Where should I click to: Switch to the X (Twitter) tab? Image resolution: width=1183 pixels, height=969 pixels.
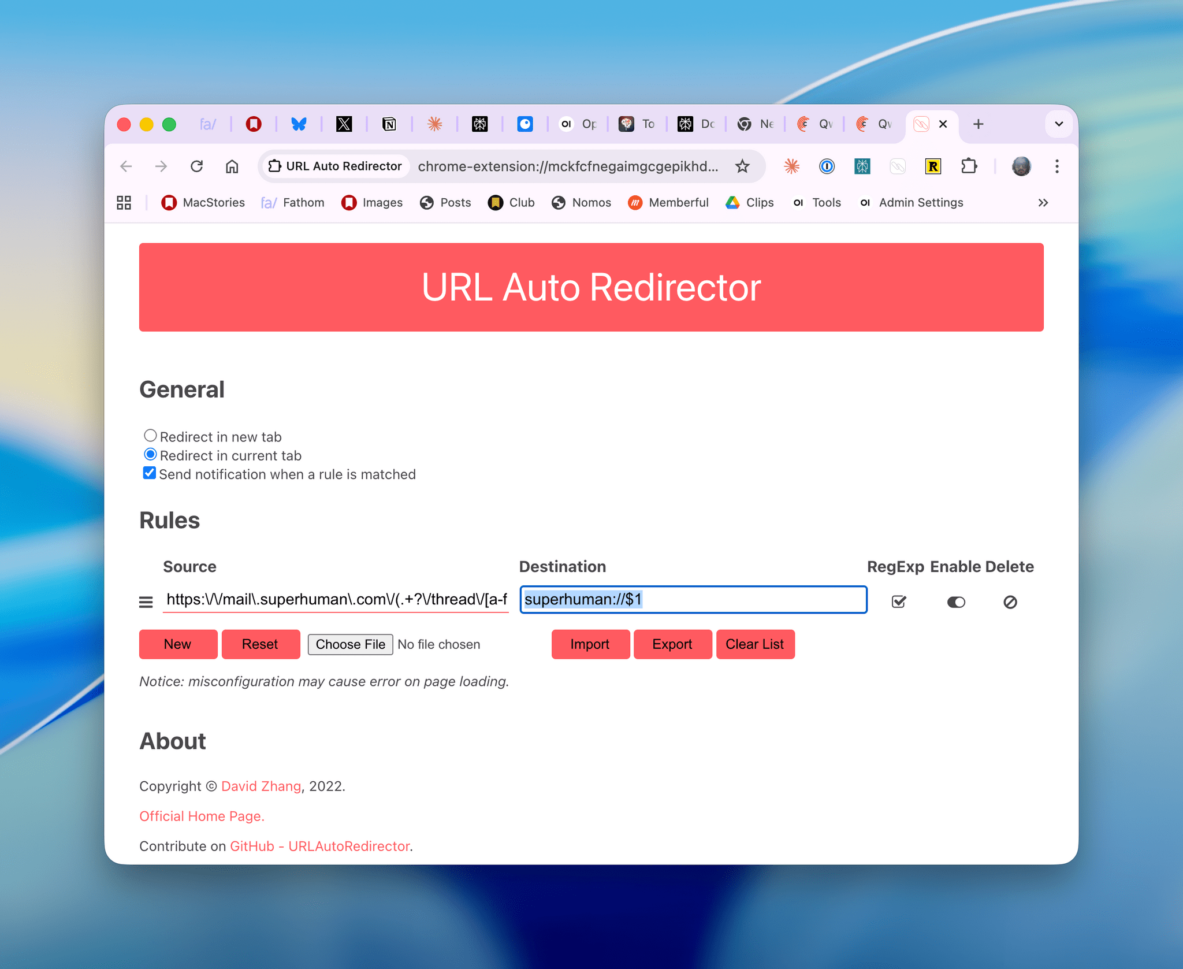pos(344,124)
